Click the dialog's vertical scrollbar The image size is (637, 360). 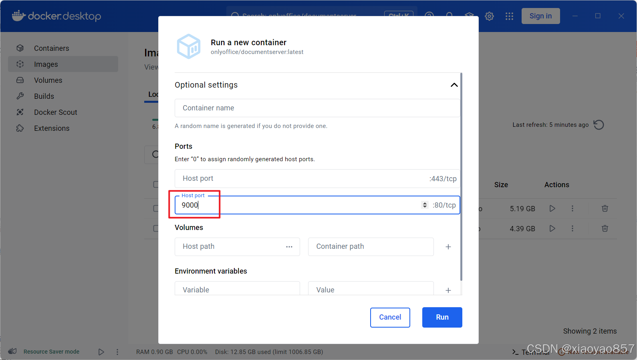(461, 176)
